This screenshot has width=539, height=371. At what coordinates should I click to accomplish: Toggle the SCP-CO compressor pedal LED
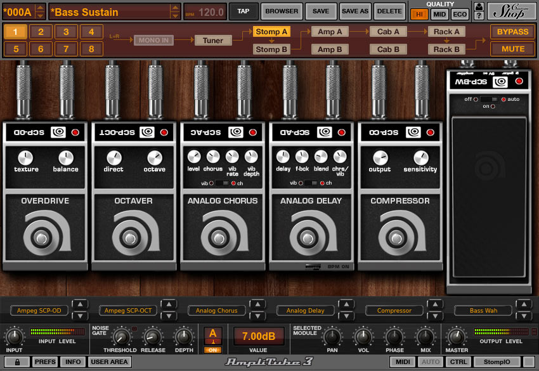pyautogui.click(x=430, y=133)
